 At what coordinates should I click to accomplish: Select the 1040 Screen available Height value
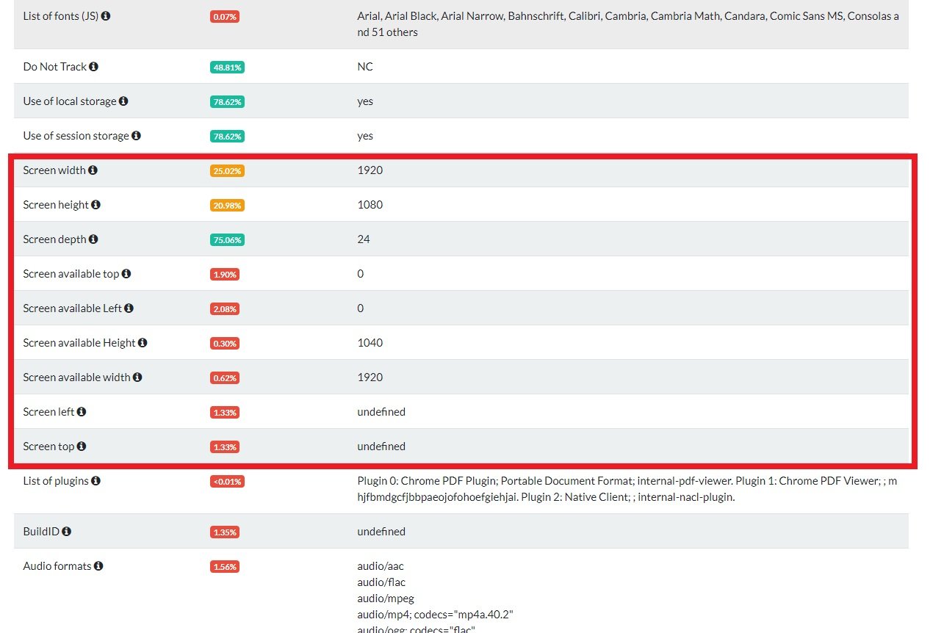click(370, 343)
